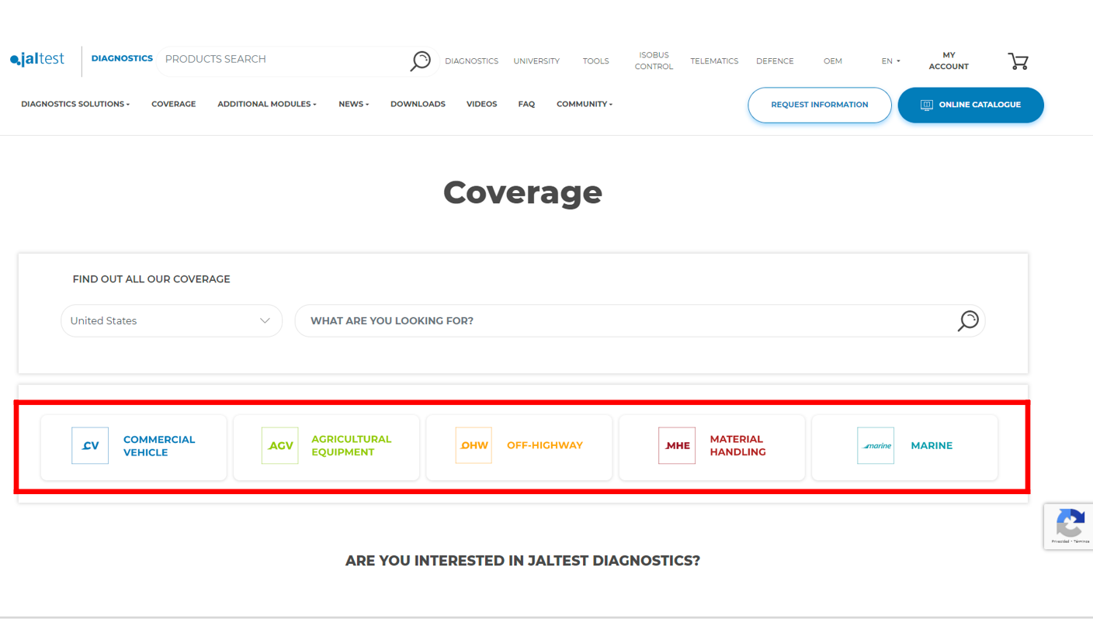
Task: Click the Marine category icon
Action: tap(876, 445)
